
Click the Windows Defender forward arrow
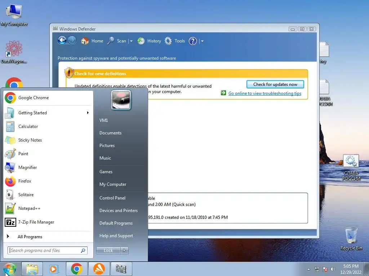72,41
